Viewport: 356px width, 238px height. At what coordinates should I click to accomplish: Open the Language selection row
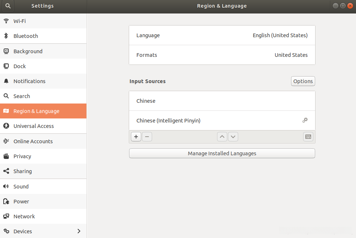pyautogui.click(x=222, y=35)
